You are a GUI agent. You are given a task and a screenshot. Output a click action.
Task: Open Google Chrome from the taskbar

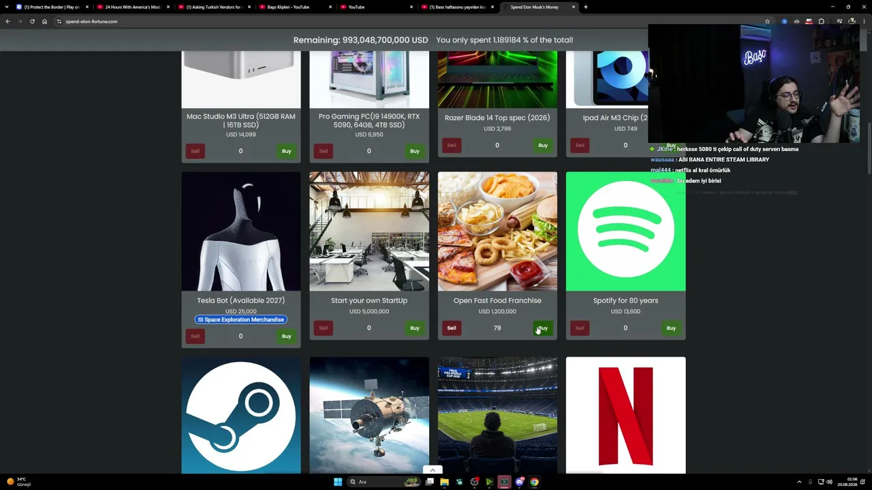535,482
